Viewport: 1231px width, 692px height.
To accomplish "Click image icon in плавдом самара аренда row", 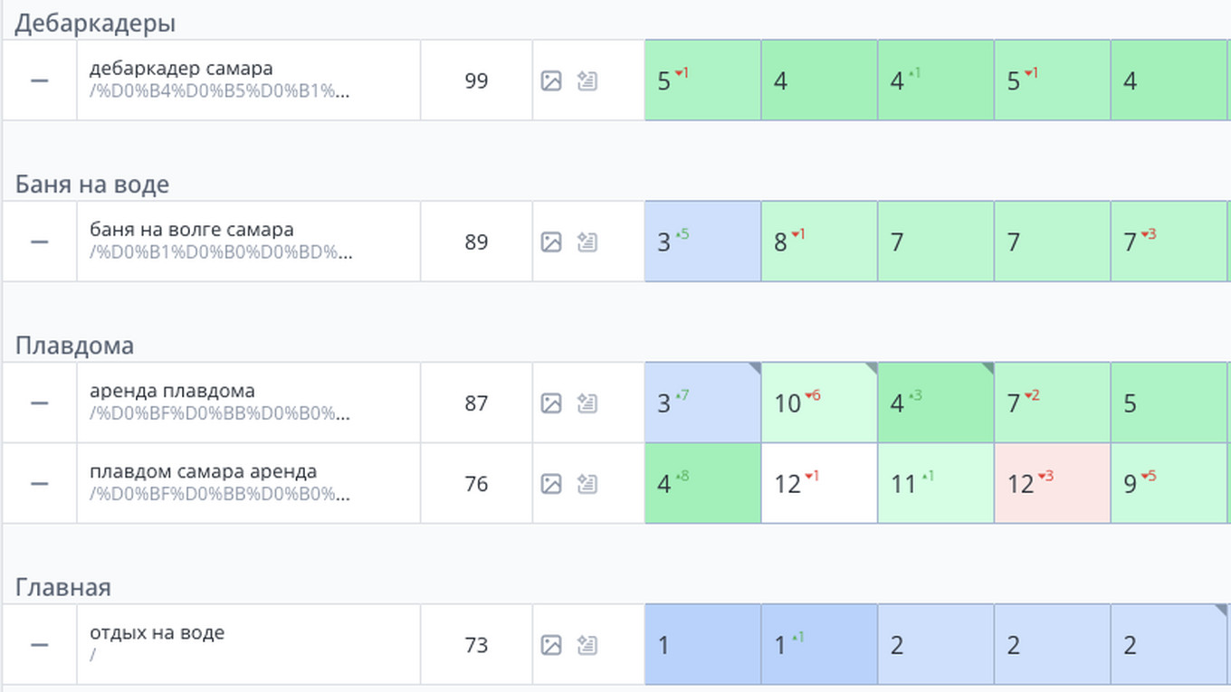I will tap(551, 484).
